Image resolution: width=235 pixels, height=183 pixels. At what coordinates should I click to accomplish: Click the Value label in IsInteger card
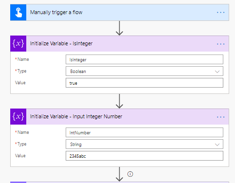20,83
